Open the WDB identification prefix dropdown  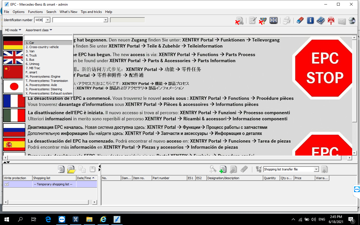pos(48,20)
